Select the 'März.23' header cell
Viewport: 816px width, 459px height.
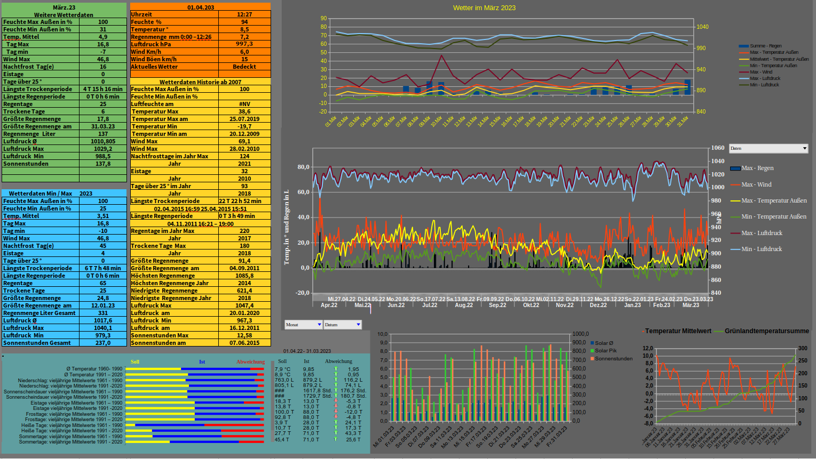click(64, 7)
